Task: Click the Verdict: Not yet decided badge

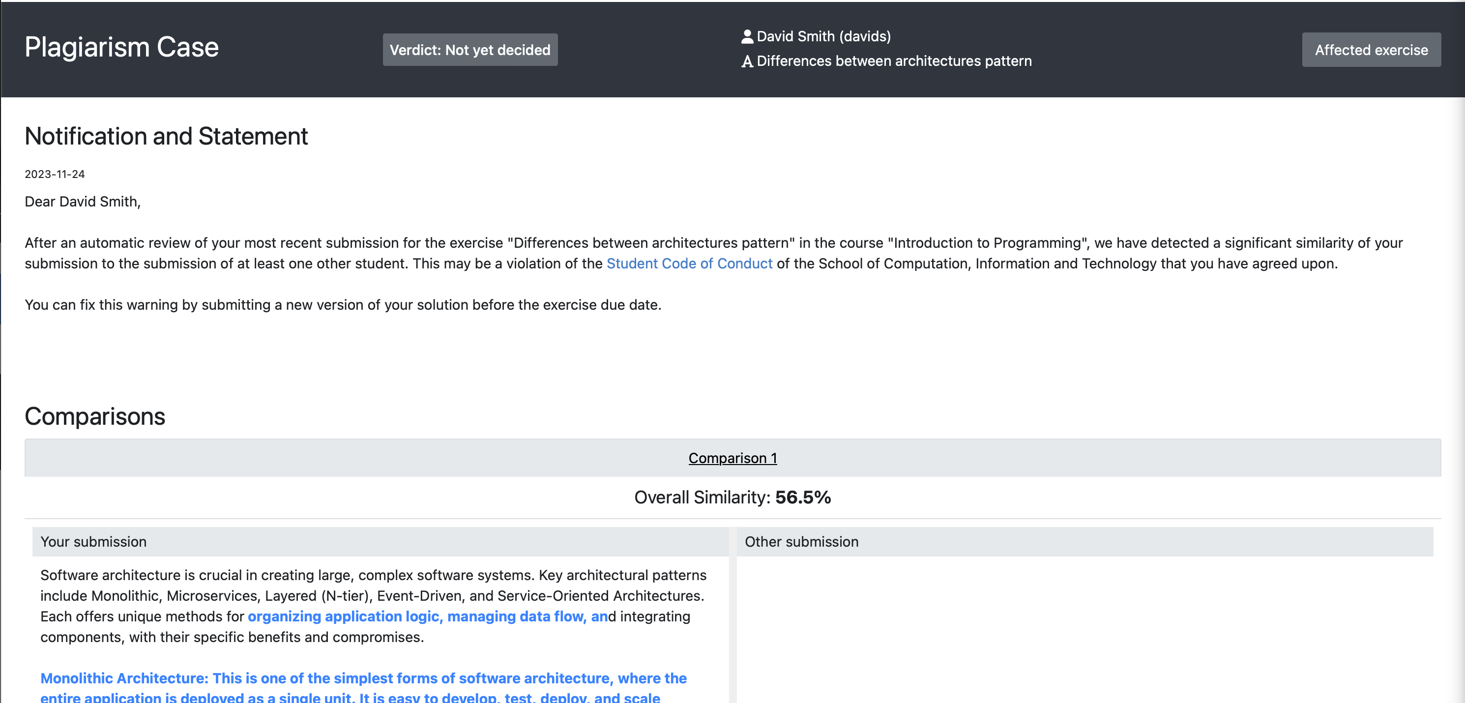Action: (x=470, y=50)
